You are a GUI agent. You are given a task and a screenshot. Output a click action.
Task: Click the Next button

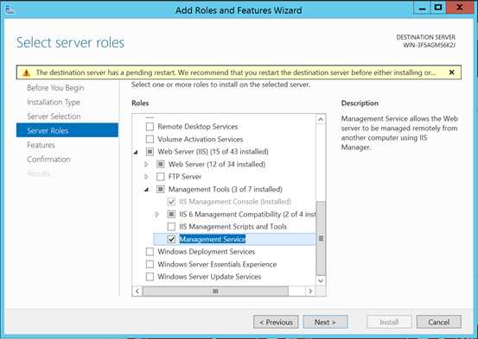coord(325,322)
